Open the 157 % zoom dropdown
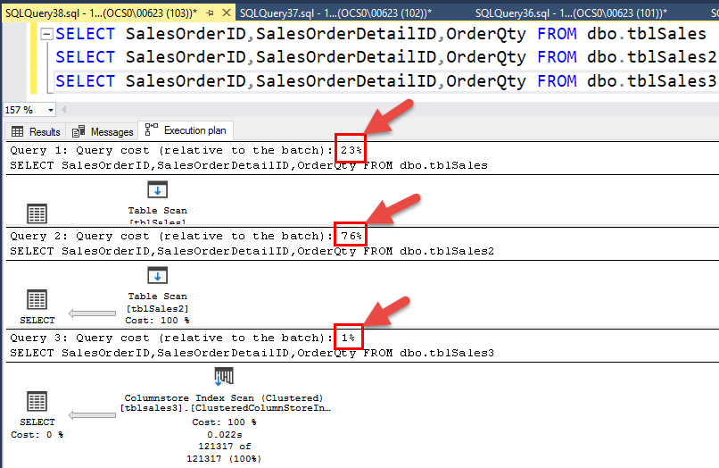Screen dimensions: 719x468 (51, 110)
